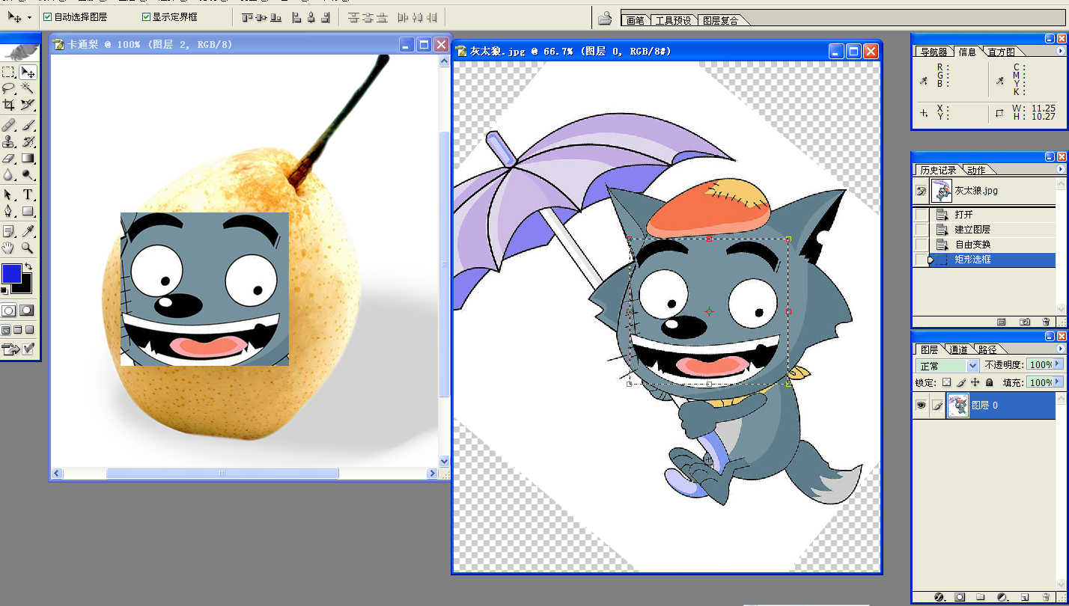Choose the Horizontal Type tool
Viewport: 1069px width, 606px height.
click(28, 195)
